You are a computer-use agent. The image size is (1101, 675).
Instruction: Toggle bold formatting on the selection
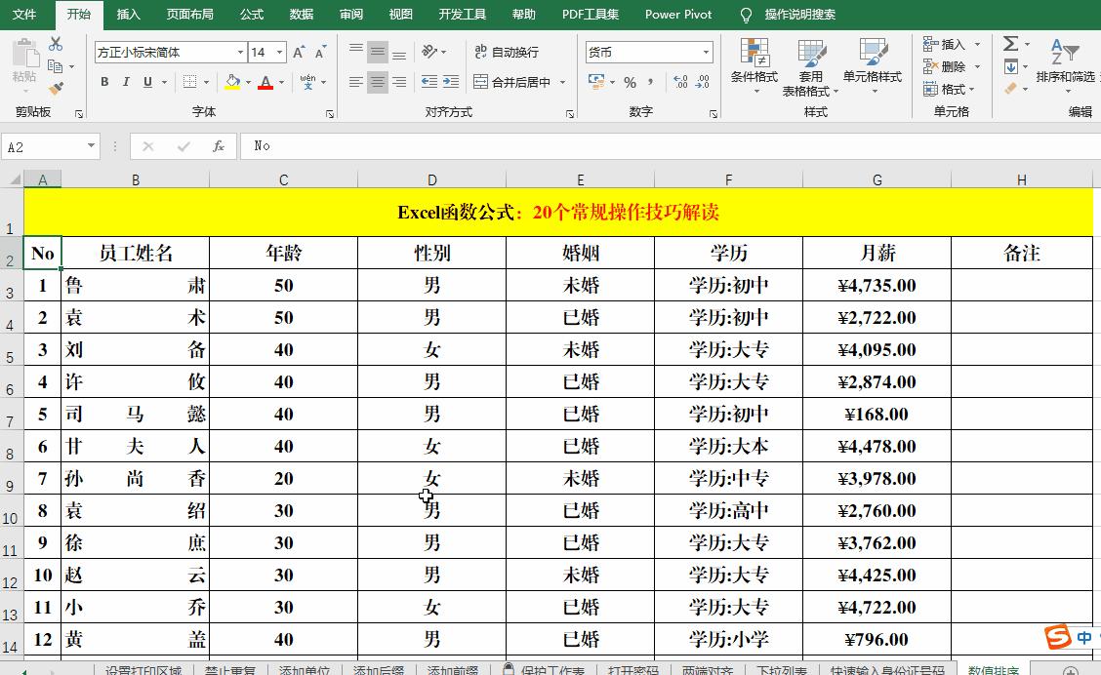104,82
